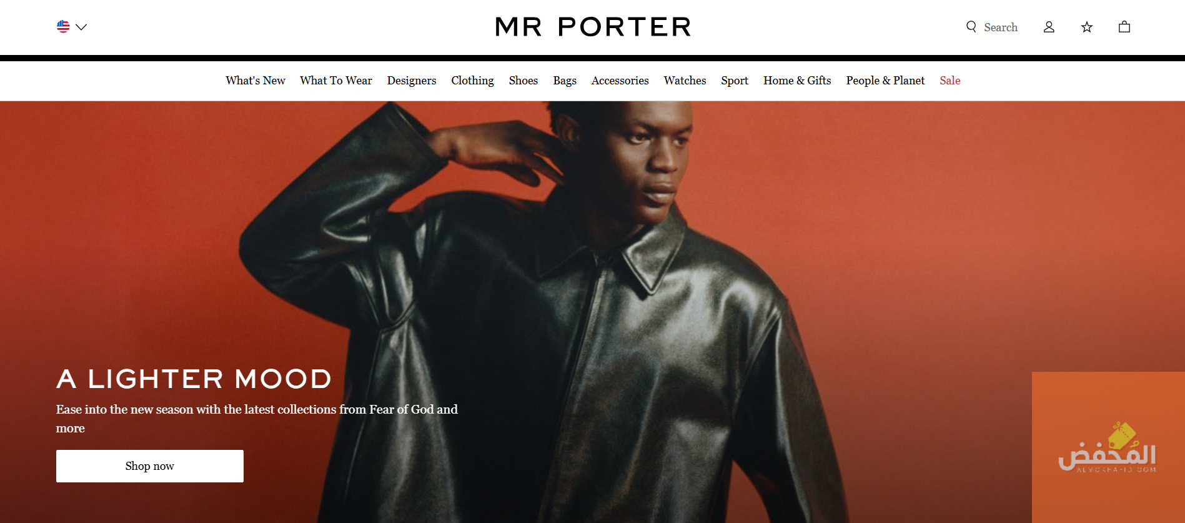
Task: Open the Clothing menu
Action: tap(472, 81)
